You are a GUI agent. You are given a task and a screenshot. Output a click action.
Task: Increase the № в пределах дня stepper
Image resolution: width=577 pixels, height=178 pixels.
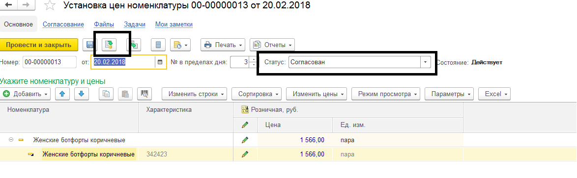click(253, 59)
